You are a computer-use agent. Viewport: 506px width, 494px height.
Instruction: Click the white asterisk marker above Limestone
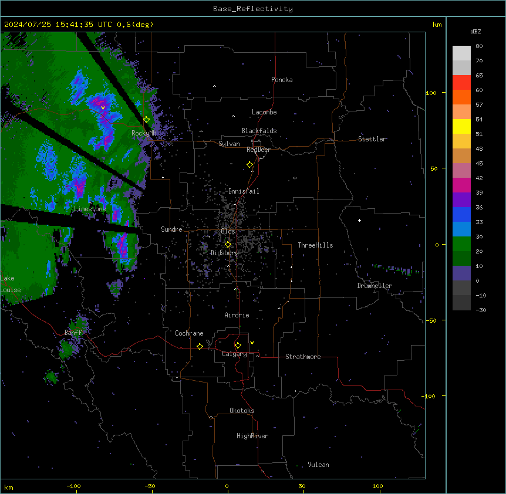coord(90,202)
